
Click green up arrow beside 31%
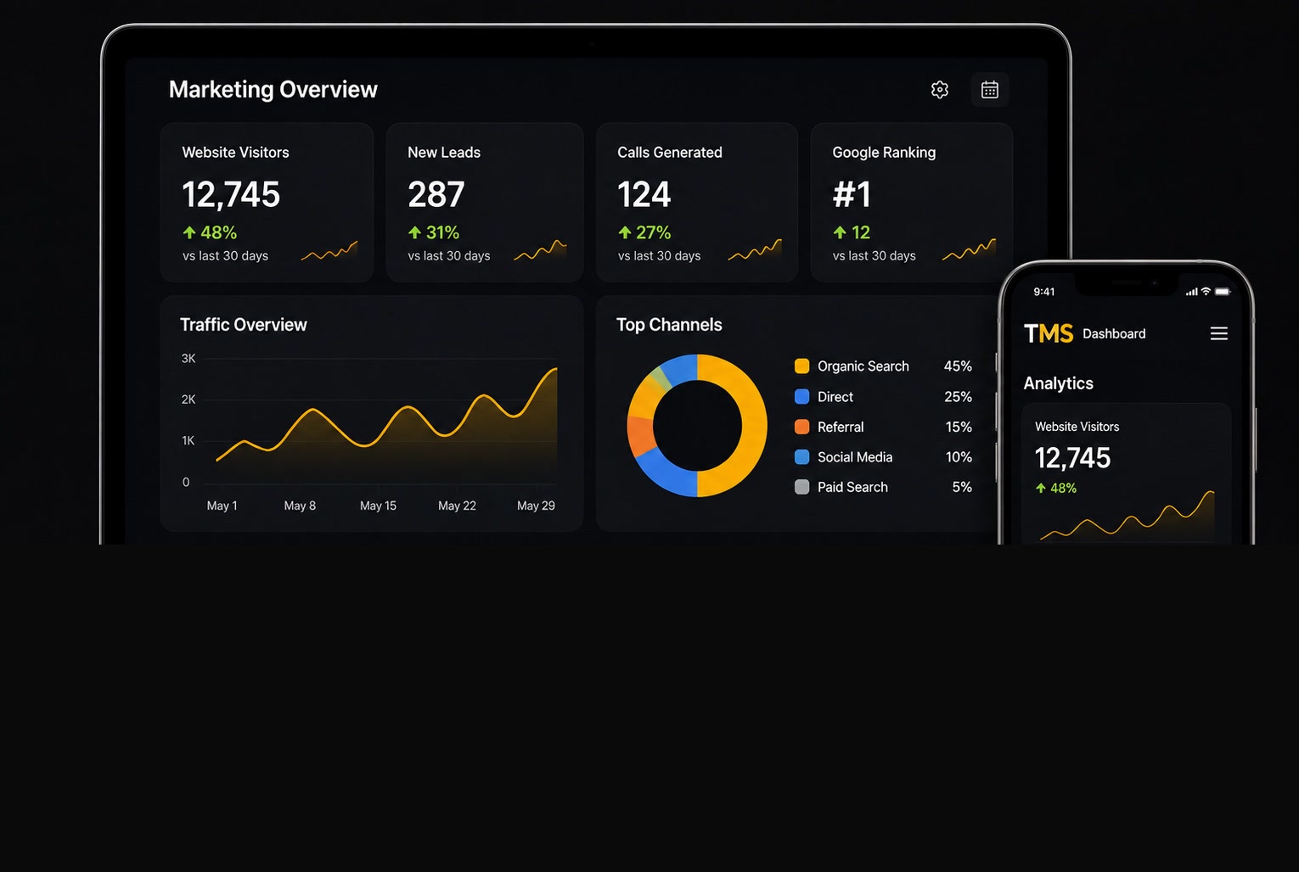tap(414, 232)
